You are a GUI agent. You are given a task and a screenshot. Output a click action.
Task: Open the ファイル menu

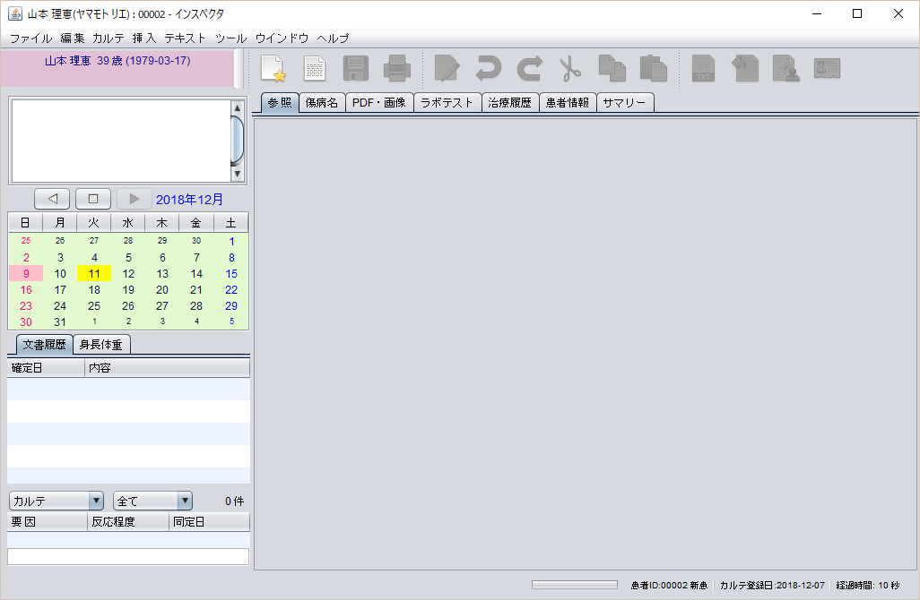[x=31, y=39]
